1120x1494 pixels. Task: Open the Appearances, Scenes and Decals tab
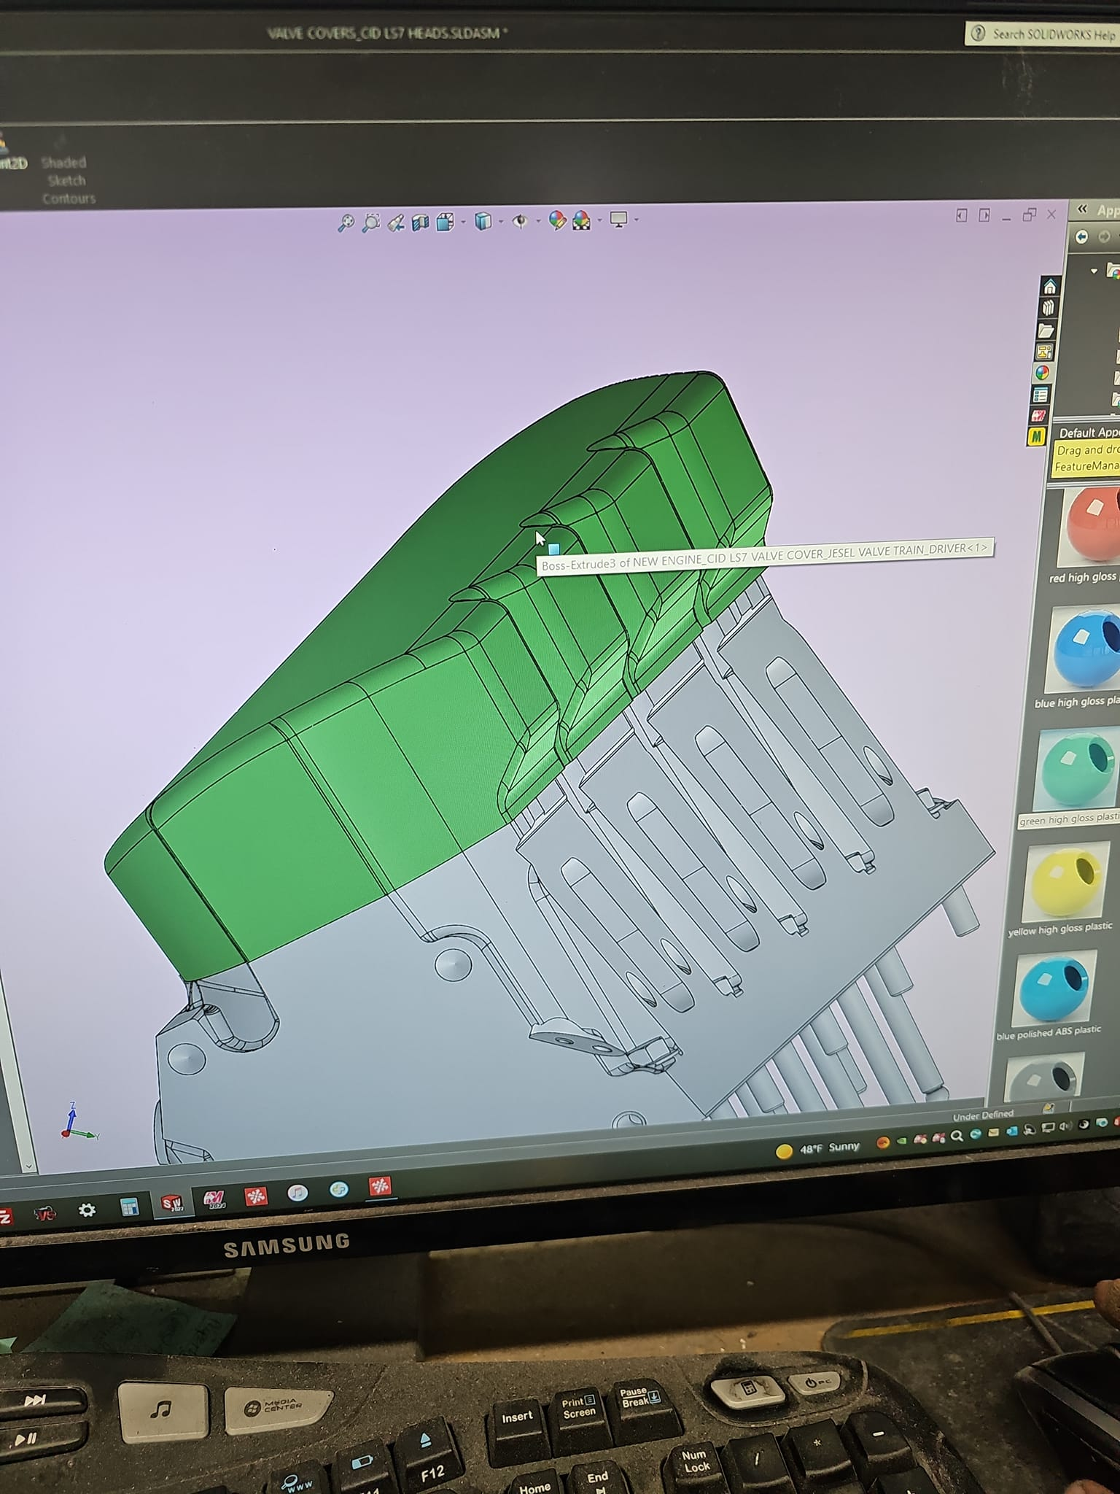pos(1043,373)
